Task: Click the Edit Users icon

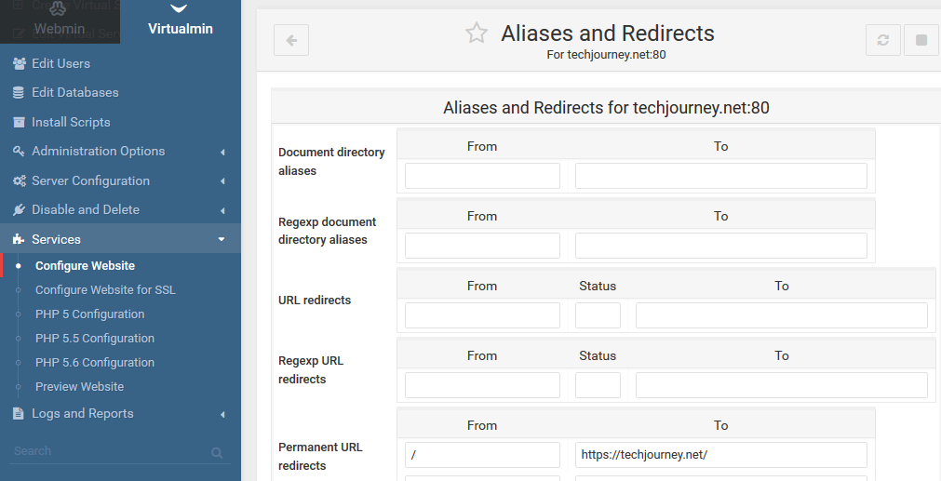Action: [x=20, y=63]
